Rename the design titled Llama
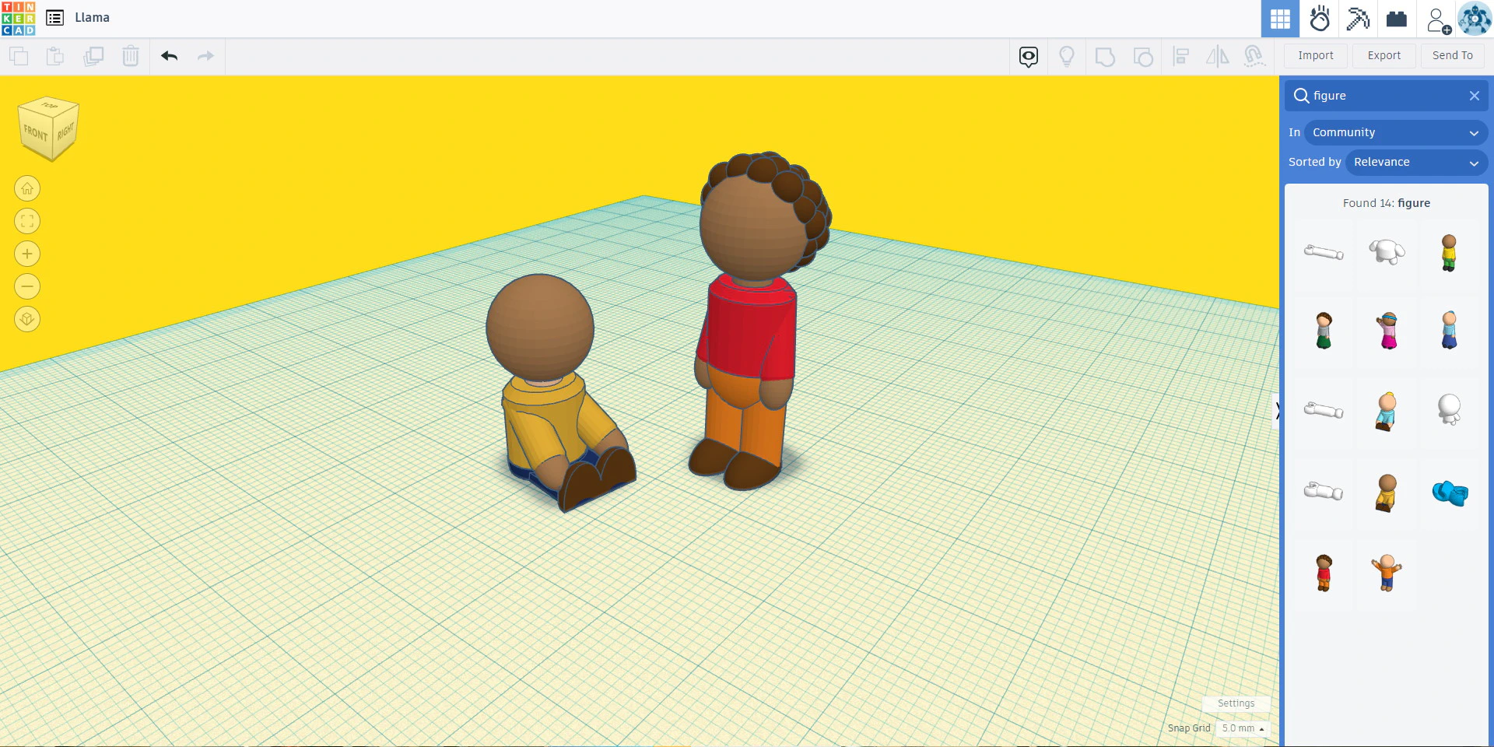Screen dimensions: 1494x747 coord(91,17)
